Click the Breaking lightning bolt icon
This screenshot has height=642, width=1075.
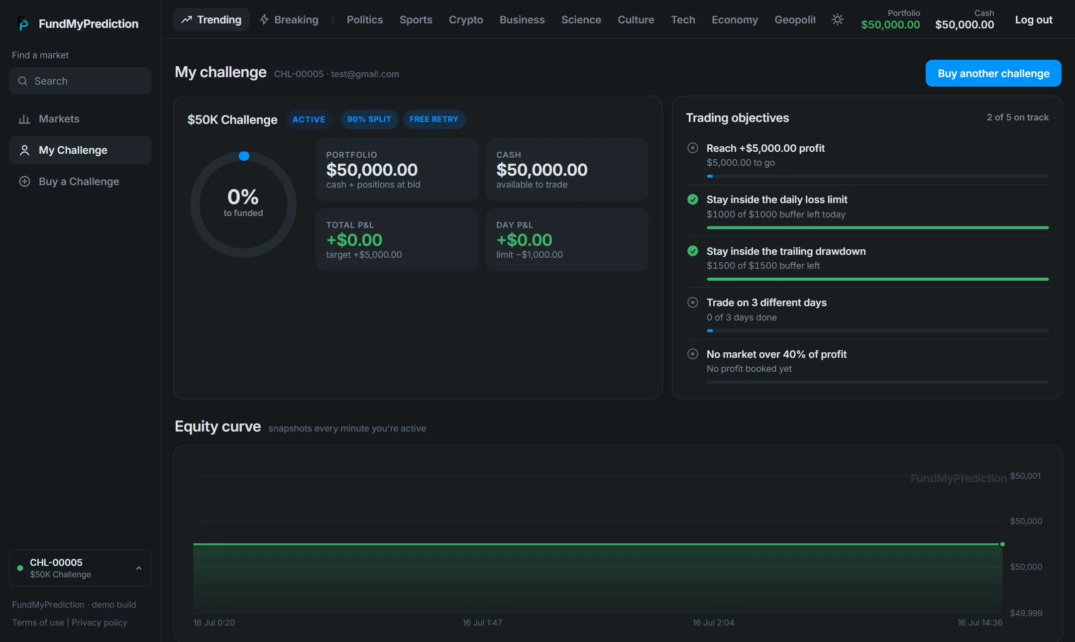[264, 20]
